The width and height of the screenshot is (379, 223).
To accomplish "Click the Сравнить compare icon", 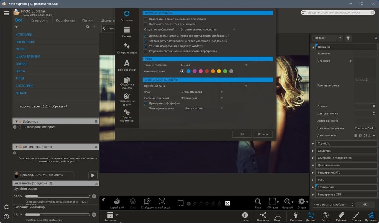I will point(296,217).
